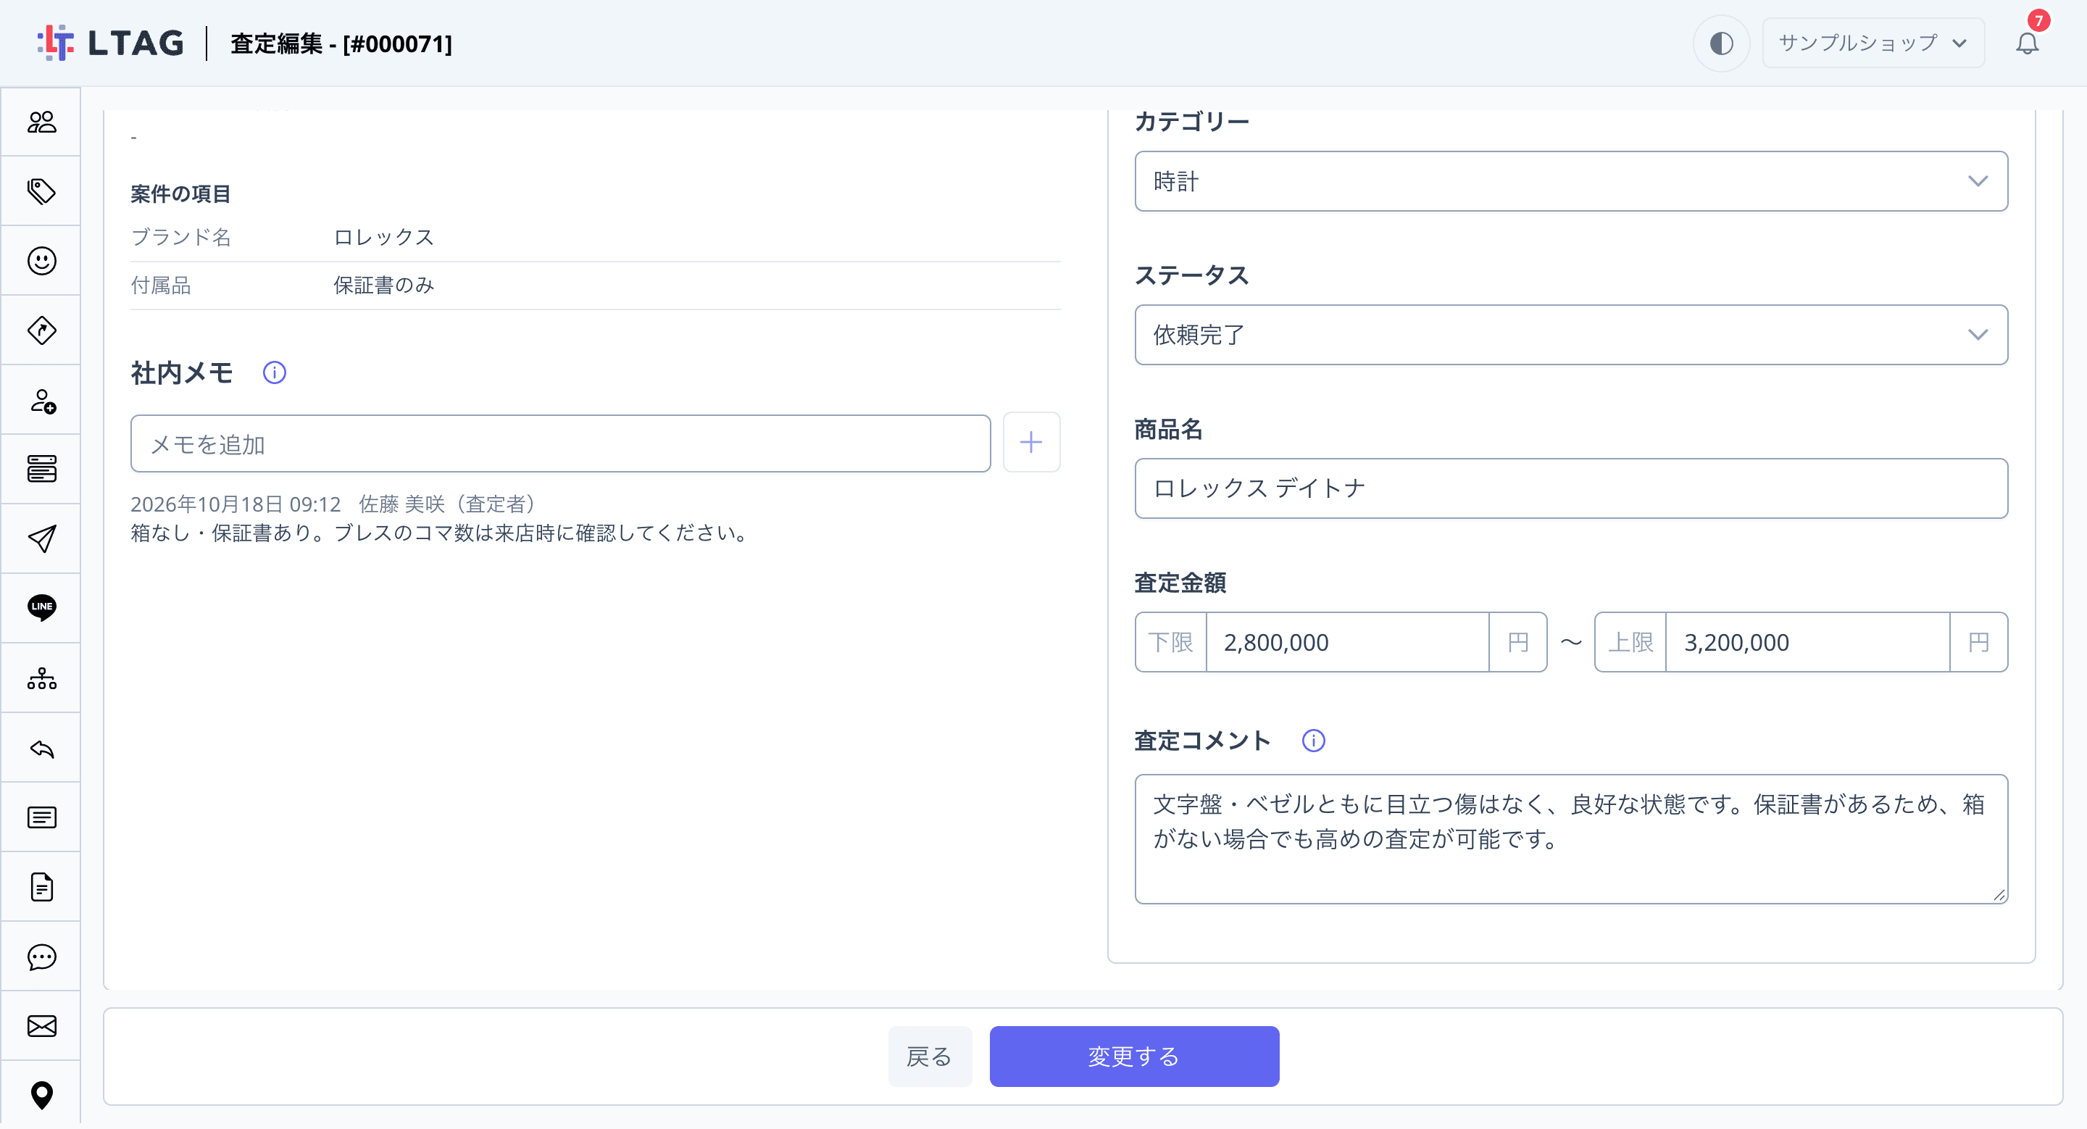Click the 査定コメント info icon
This screenshot has width=2087, height=1129.
1313,741
